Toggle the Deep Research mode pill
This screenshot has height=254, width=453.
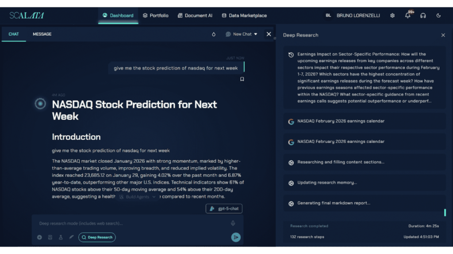97,237
